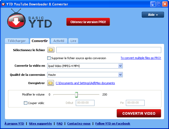Close the YTD window
This screenshot has height=129, width=169.
coord(165,4)
